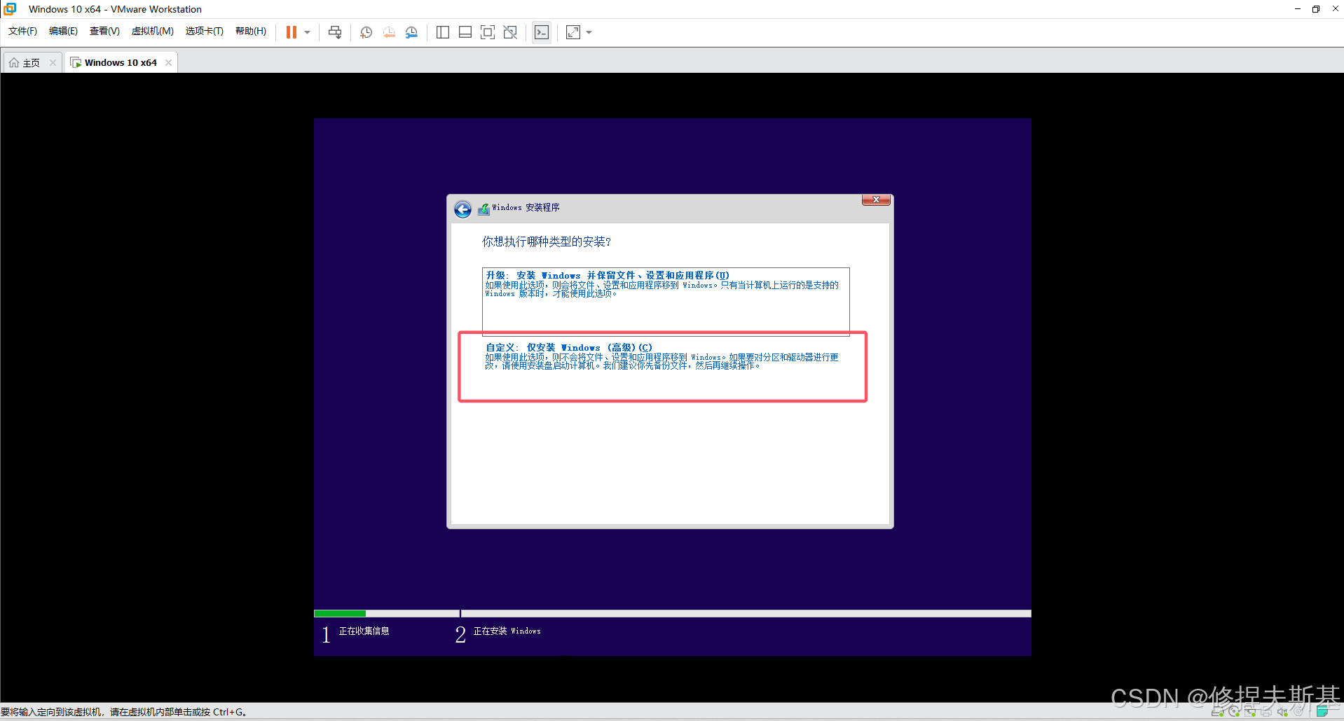The height and width of the screenshot is (721, 1344).
Task: Toggle the thumbnail bar display icon
Action: pos(465,32)
